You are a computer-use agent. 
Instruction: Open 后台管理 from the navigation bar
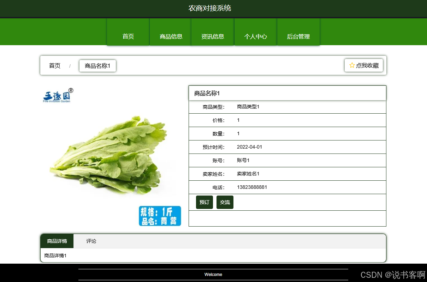point(298,32)
